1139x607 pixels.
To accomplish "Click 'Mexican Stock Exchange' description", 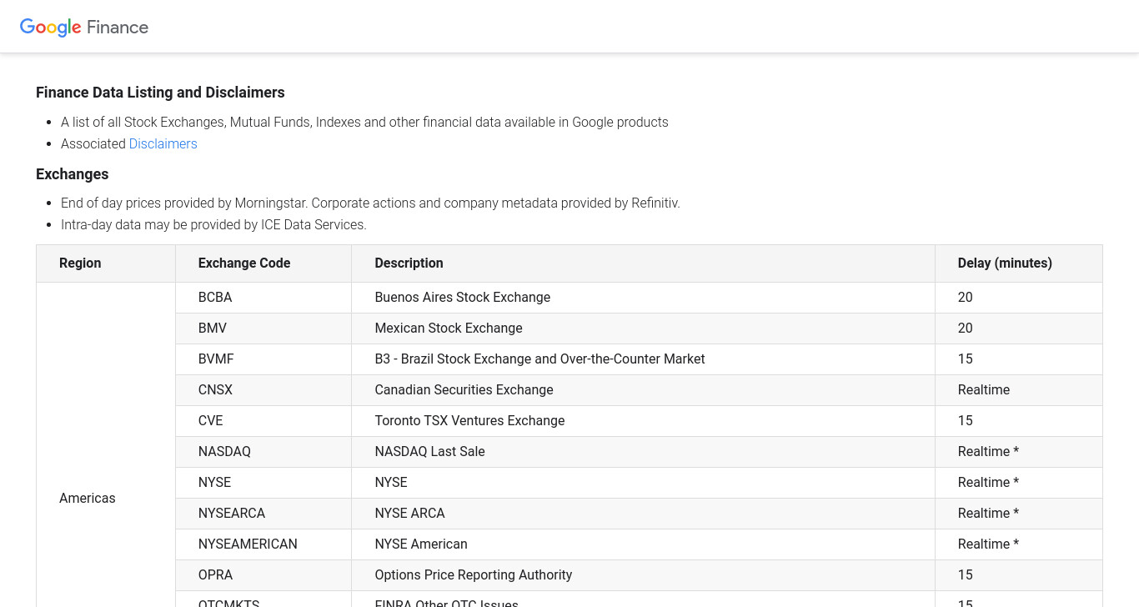I will click(449, 329).
